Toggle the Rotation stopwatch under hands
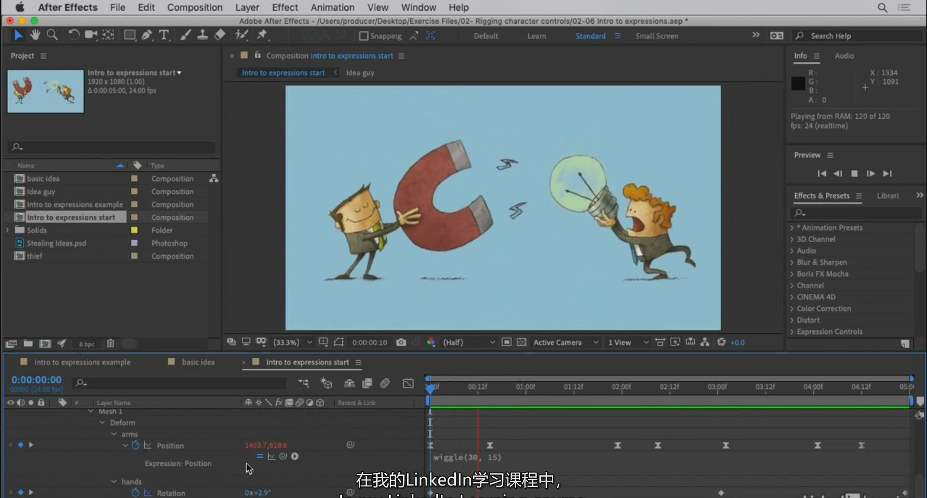927x498 pixels. (136, 492)
